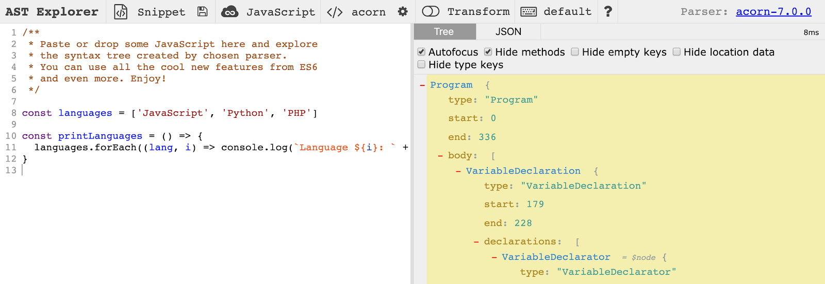The width and height of the screenshot is (825, 284).
Task: Switch to the JSON tab
Action: [508, 31]
